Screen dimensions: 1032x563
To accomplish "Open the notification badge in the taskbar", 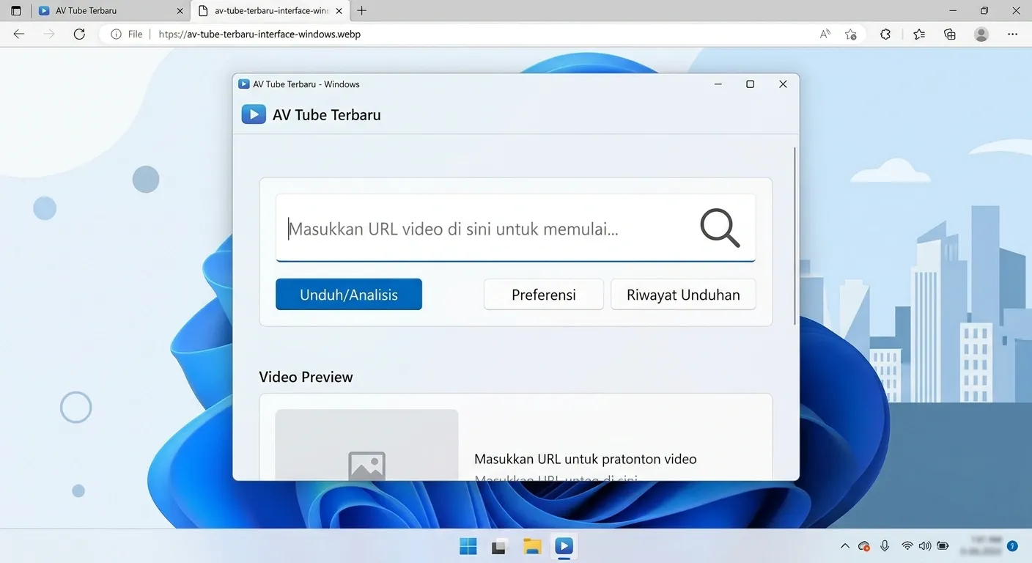I will tap(1012, 546).
